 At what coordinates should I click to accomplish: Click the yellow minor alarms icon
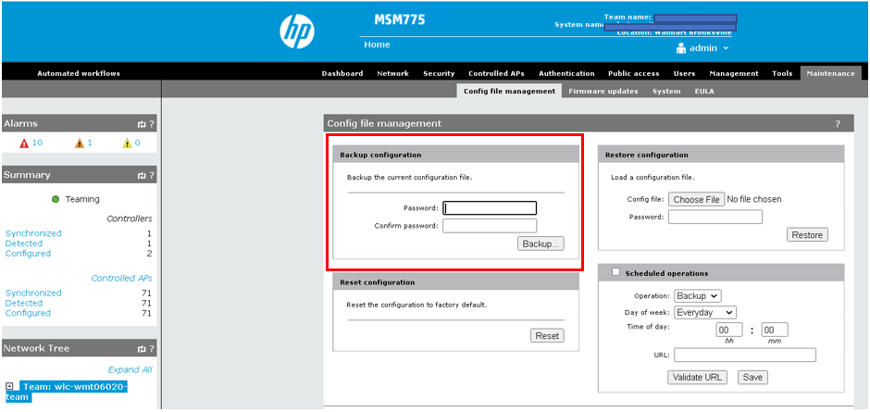coord(128,144)
